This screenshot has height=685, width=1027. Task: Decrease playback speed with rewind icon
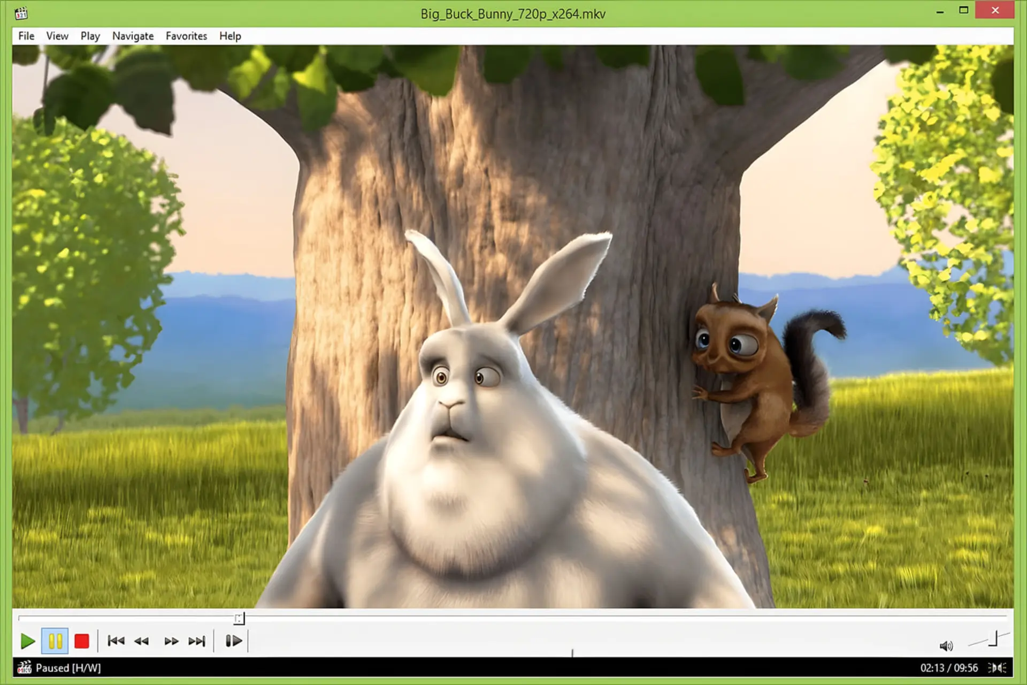pyautogui.click(x=142, y=641)
